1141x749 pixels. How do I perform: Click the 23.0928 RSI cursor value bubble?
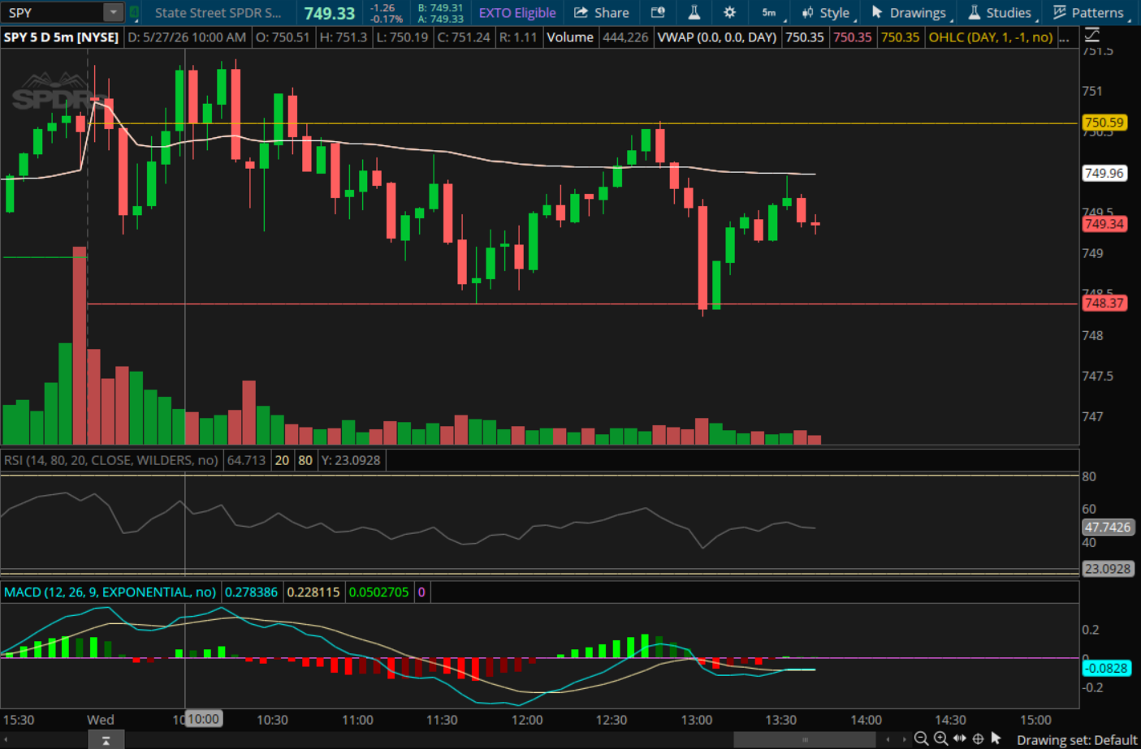click(1108, 569)
